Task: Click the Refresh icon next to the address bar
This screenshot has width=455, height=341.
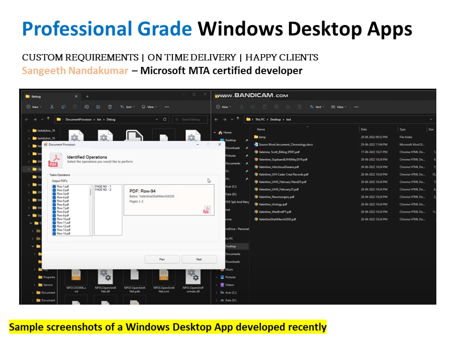Action: [x=165, y=120]
